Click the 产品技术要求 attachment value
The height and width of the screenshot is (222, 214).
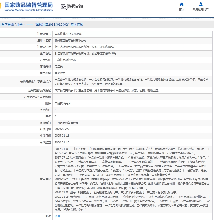coord(62,103)
